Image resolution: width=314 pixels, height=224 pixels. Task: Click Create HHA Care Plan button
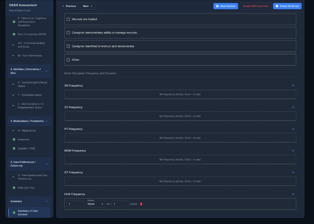(255, 6)
